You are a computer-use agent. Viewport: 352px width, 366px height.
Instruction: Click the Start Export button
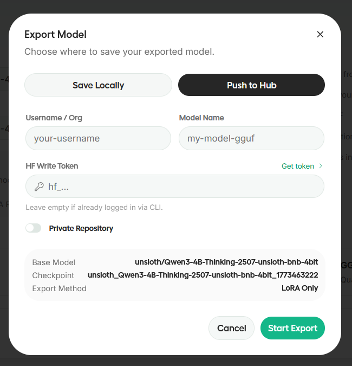(292, 328)
